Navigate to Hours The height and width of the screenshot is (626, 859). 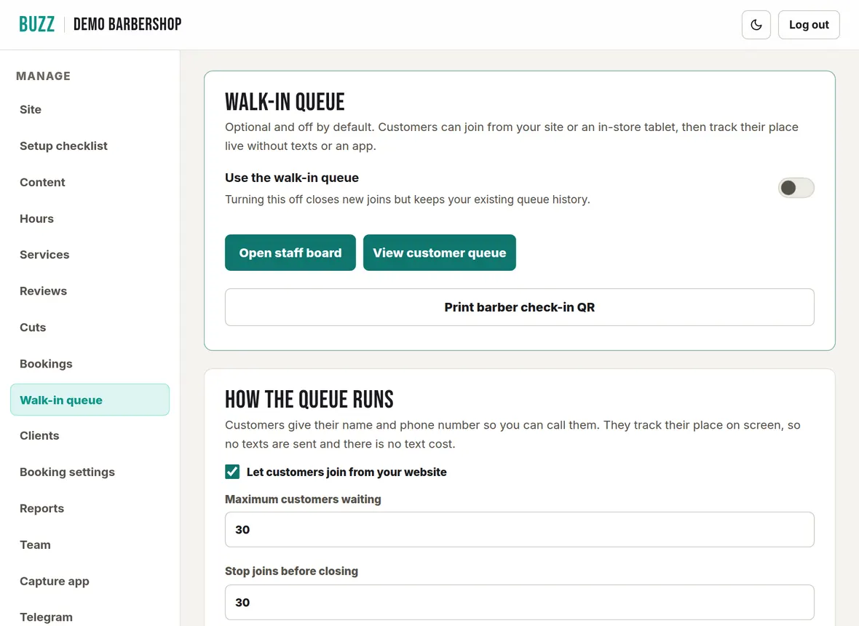(90, 218)
